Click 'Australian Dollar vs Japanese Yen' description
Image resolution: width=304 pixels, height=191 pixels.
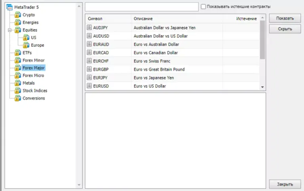point(164,28)
